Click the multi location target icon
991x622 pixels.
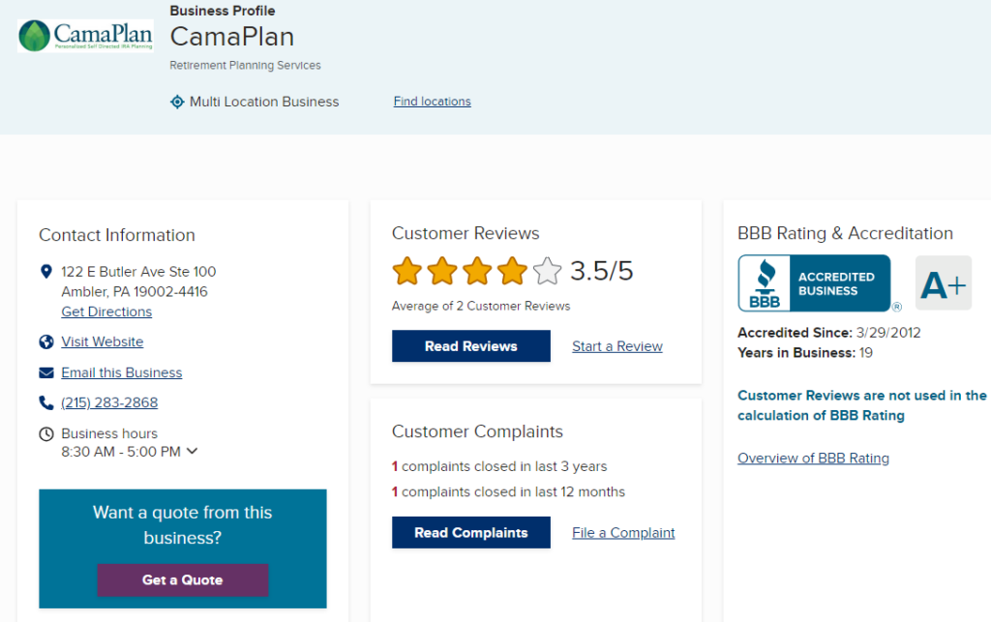pyautogui.click(x=178, y=102)
